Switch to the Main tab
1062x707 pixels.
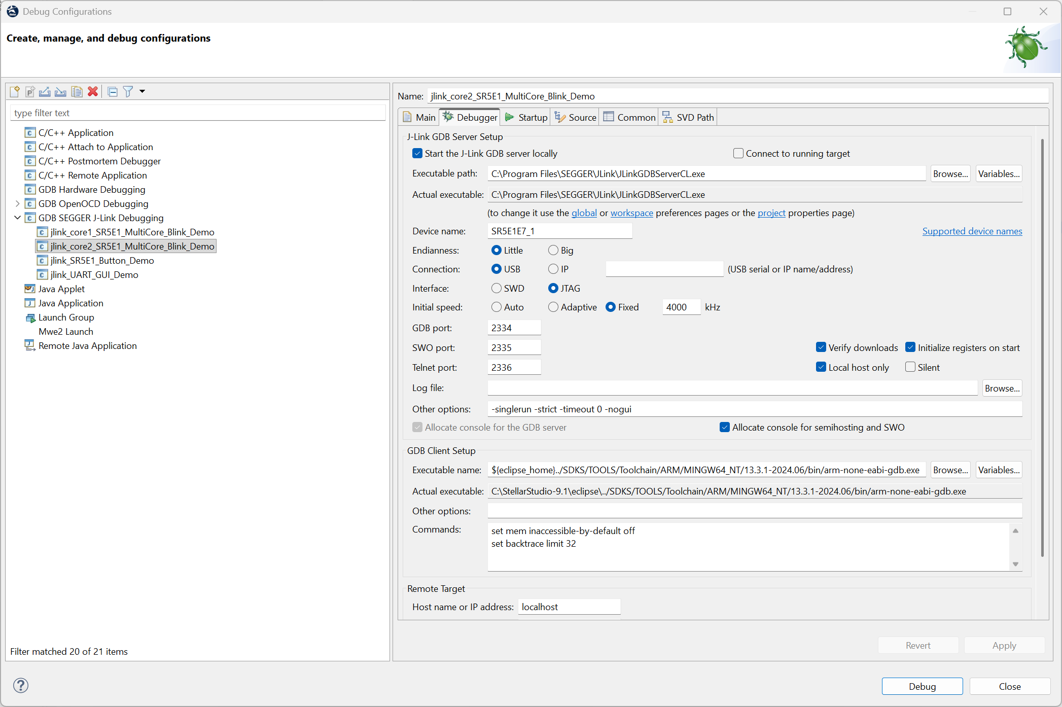[419, 118]
